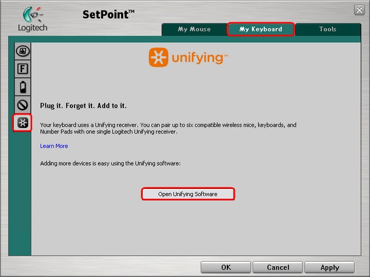Click the 'Adding more devices is easy' text
Viewport: 370px width, 277px height.
(x=110, y=164)
